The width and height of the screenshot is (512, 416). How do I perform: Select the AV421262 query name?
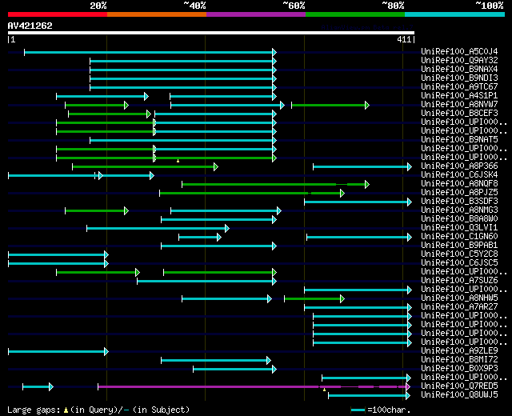pos(30,26)
